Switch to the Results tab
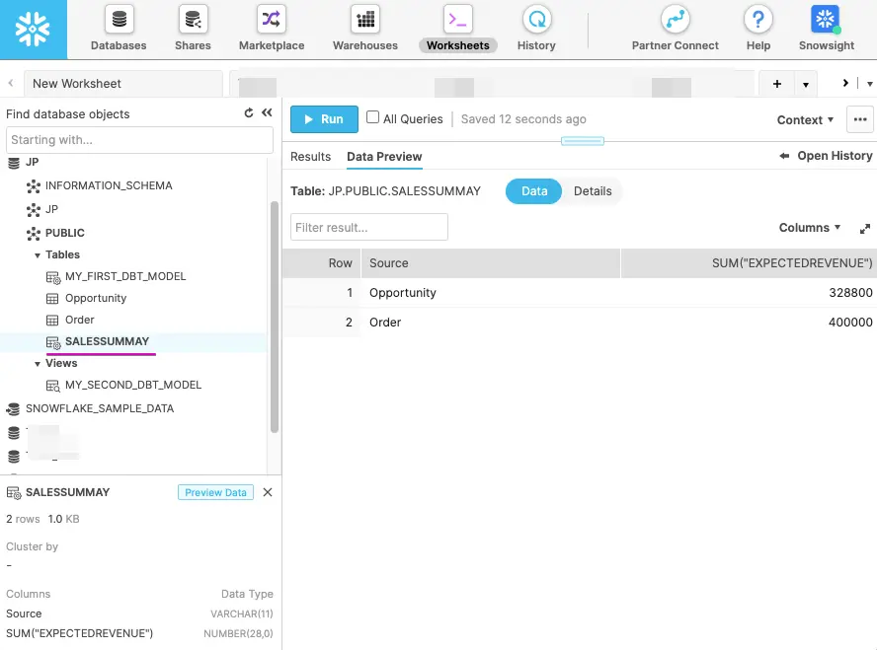The width and height of the screenshot is (877, 650). click(310, 157)
